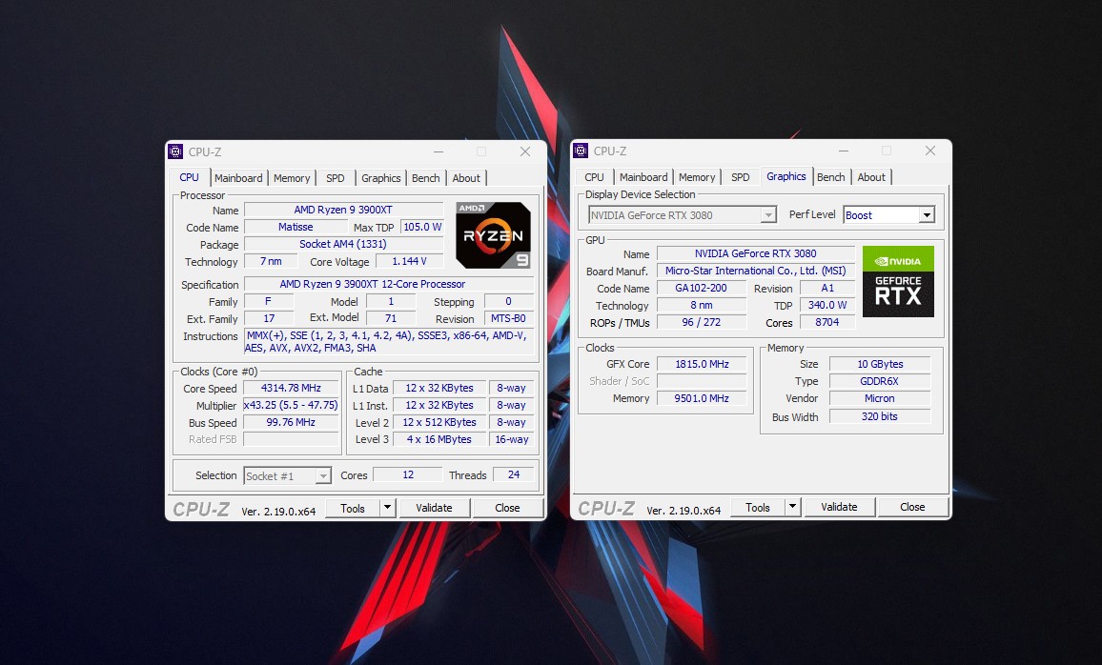Click the memory Size value 10 GBytes

(880, 364)
